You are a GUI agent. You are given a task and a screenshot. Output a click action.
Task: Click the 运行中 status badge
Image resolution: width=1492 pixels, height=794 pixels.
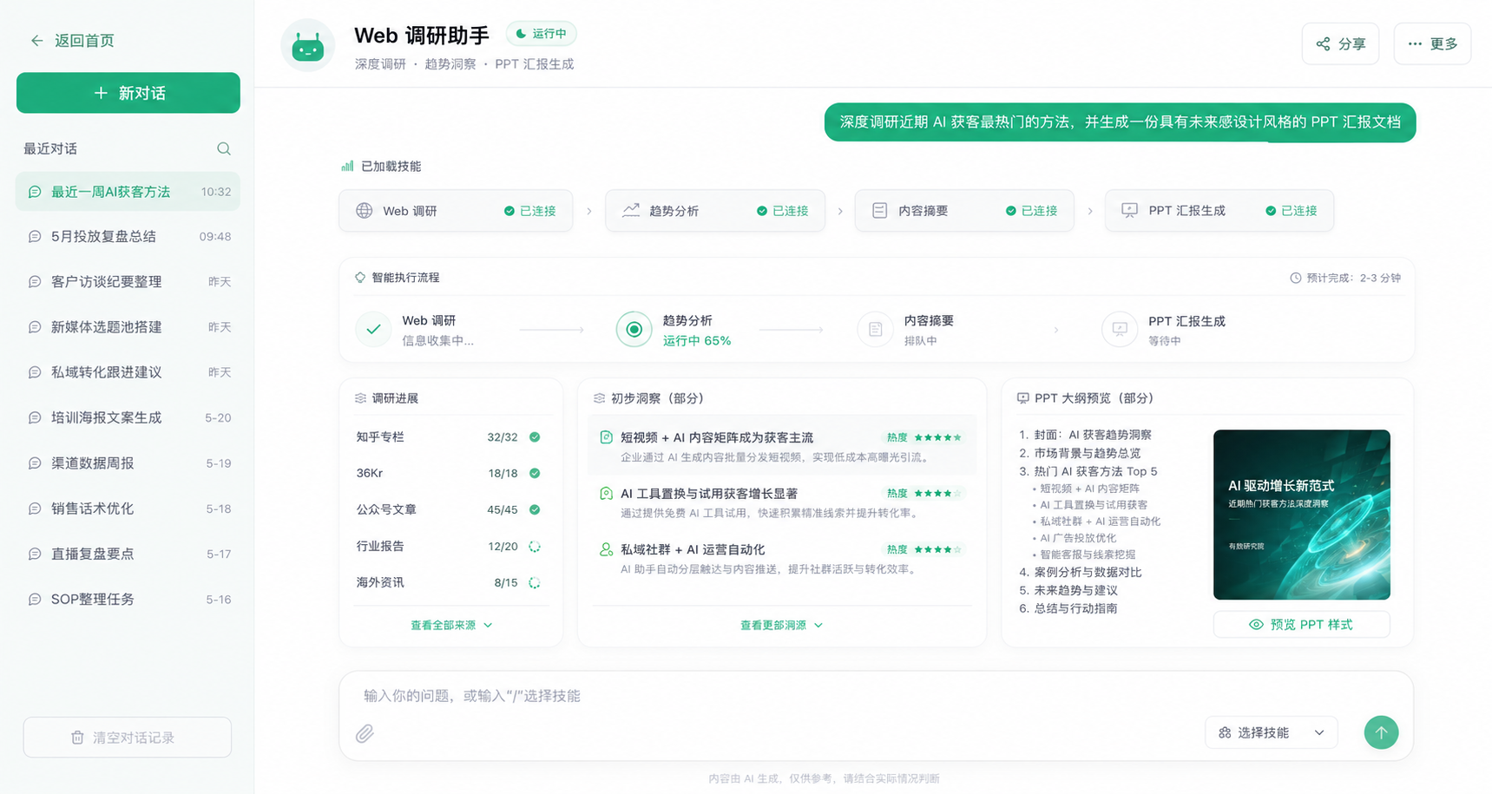pyautogui.click(x=541, y=34)
